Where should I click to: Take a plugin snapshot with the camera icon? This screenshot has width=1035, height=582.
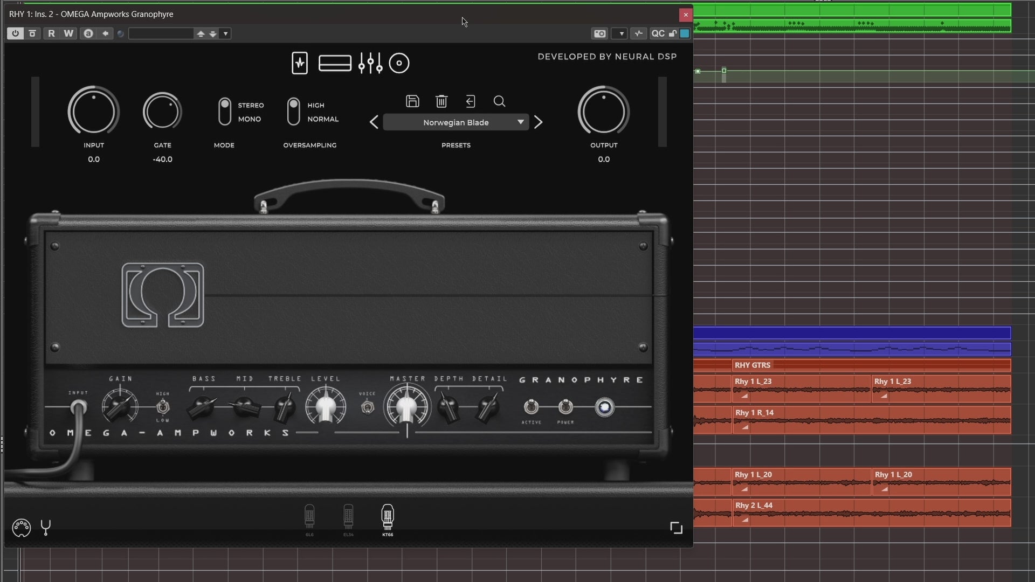(599, 33)
